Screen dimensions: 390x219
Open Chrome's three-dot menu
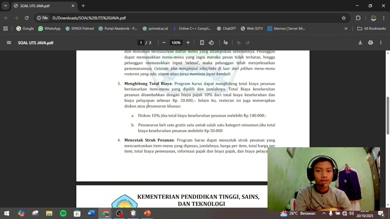click(x=384, y=18)
